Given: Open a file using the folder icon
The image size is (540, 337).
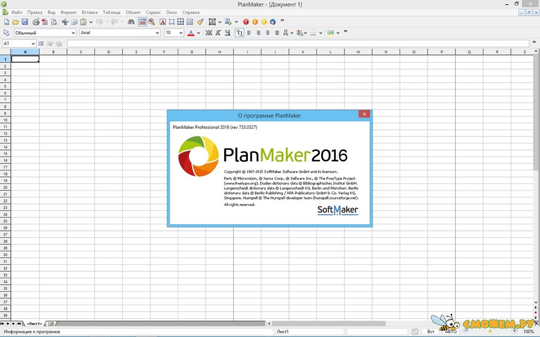Looking at the screenshot, I should pos(16,22).
